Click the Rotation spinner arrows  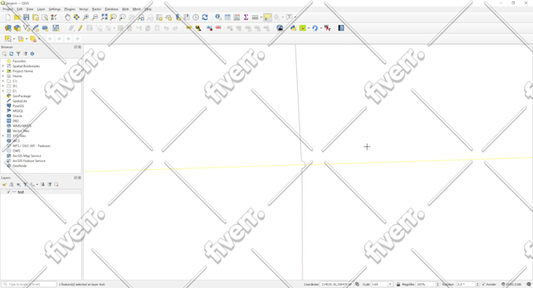477,284
